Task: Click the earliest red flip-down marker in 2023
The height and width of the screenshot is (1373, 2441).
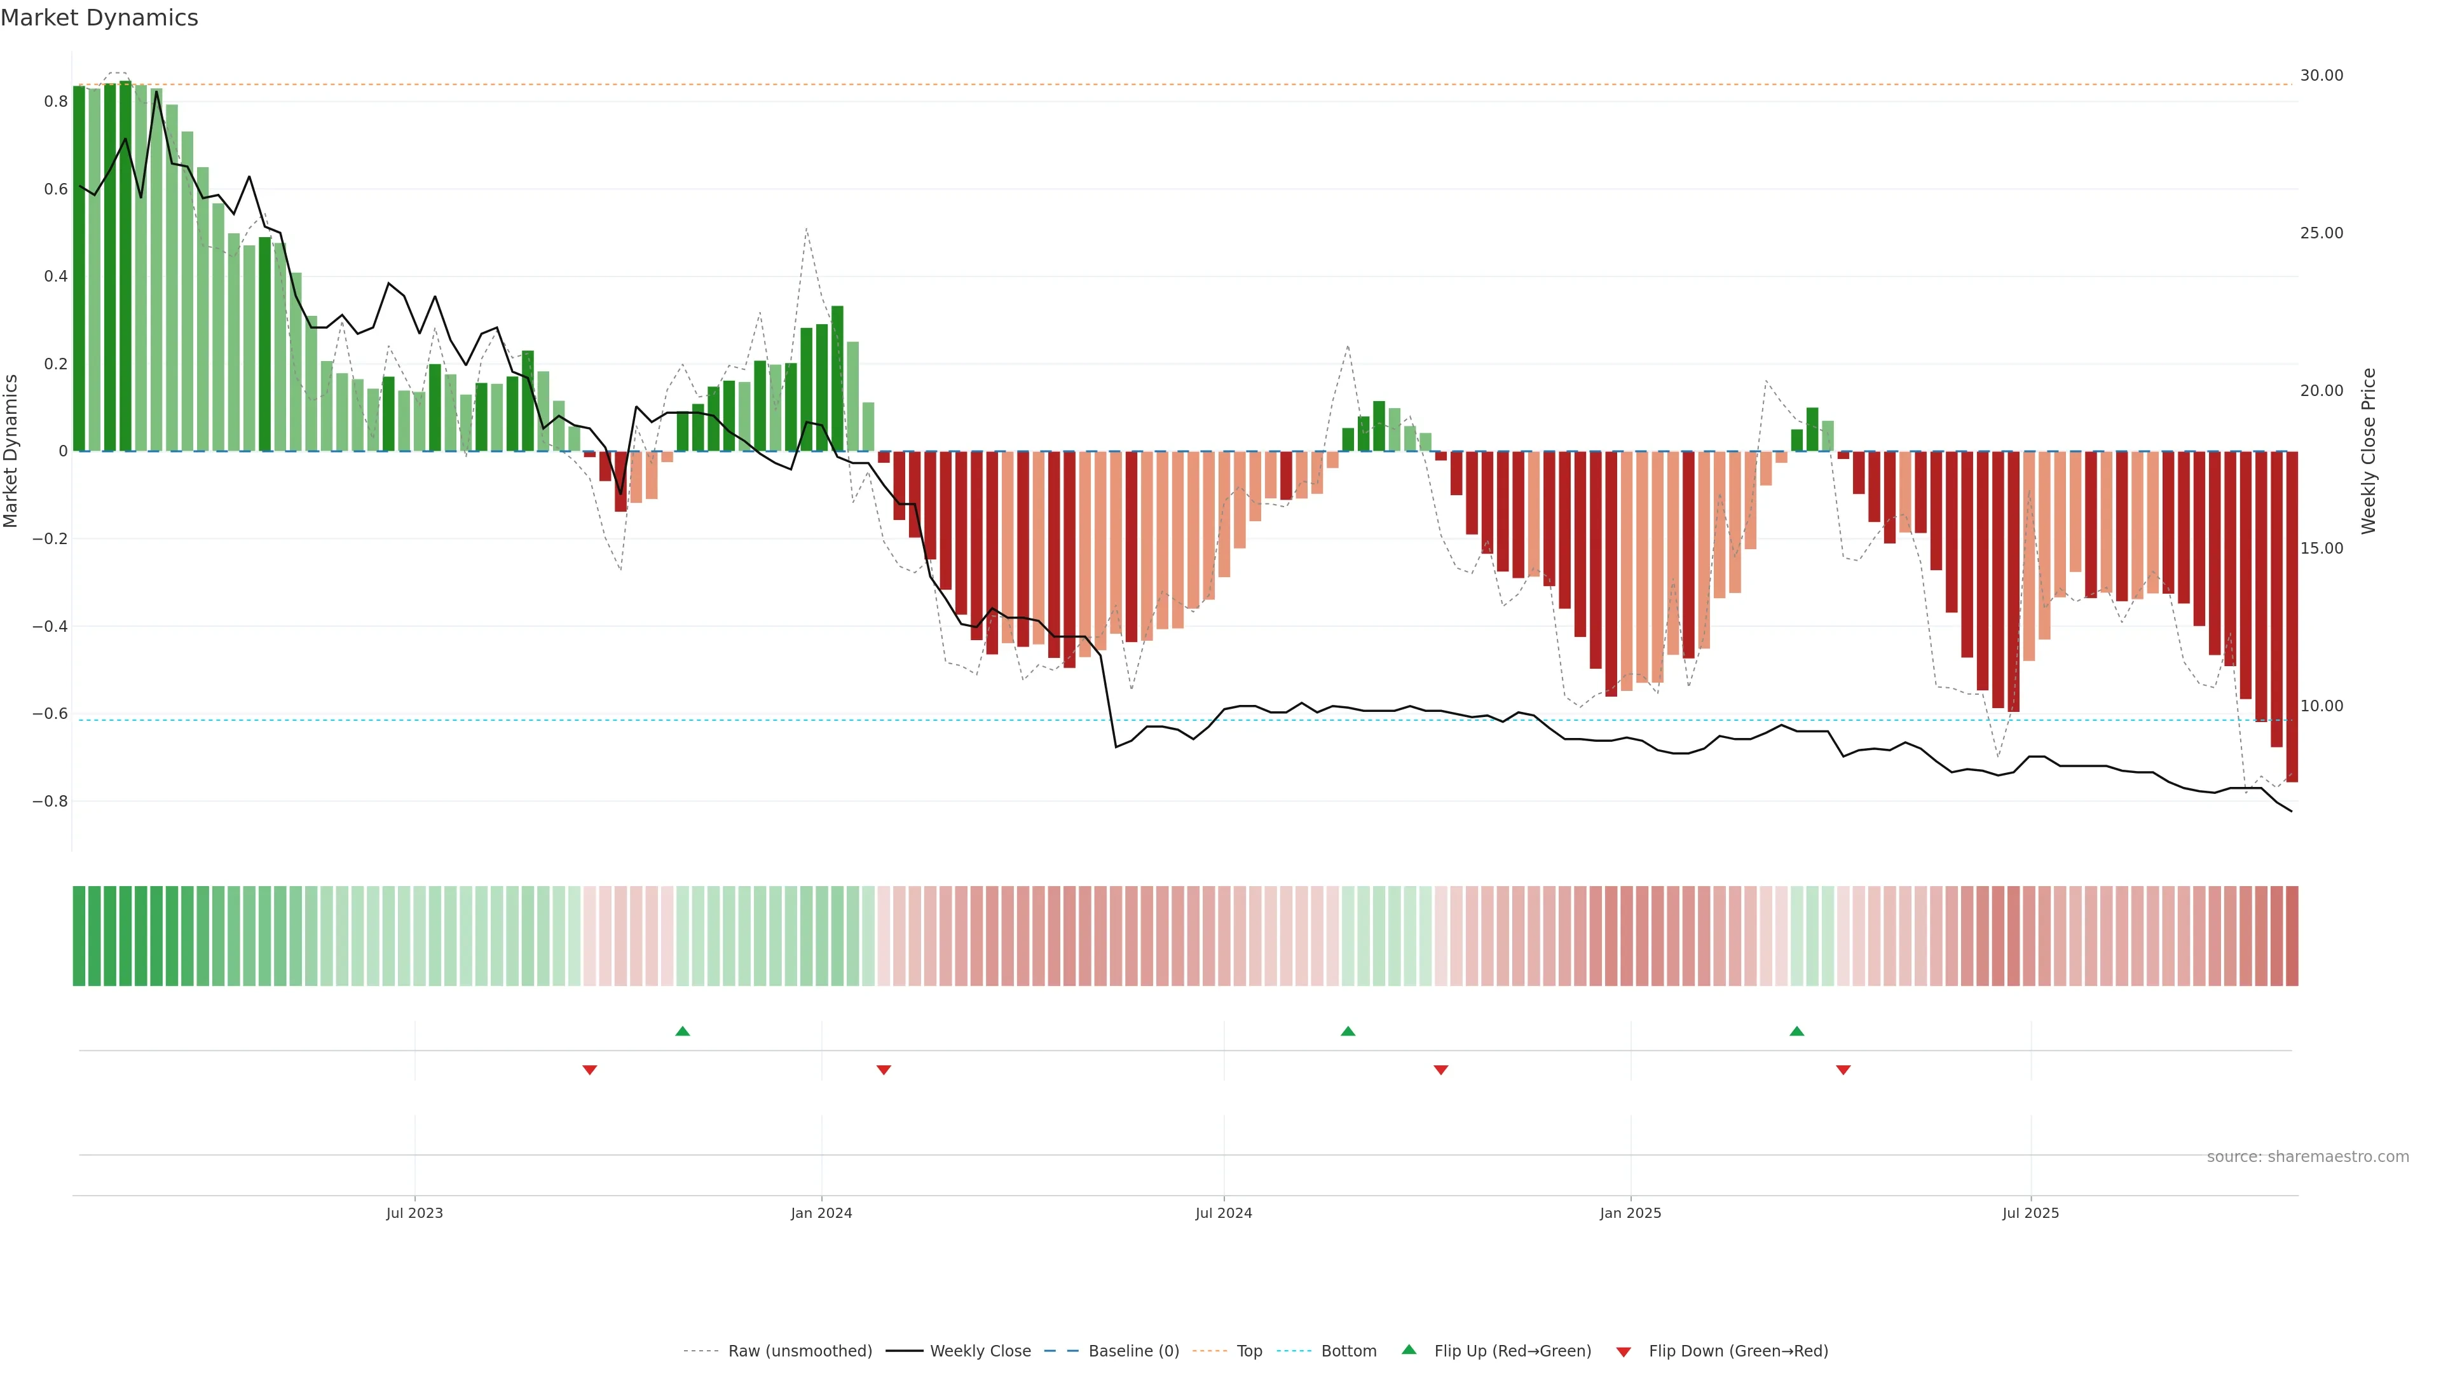Action: (589, 1070)
